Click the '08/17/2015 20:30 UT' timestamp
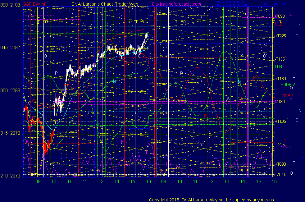Image resolution: width=305 pixels, height=202 pixels. [x=231, y=2]
